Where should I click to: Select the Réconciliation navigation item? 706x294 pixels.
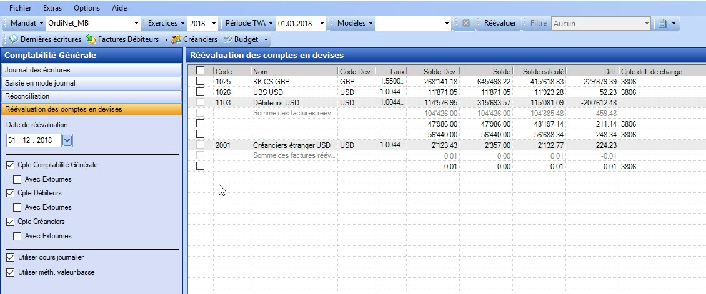[91, 96]
